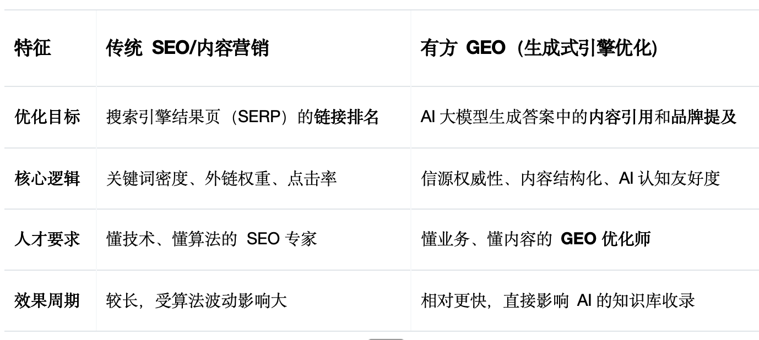
Task: Click the bold GEO 优化师 text
Action: (605, 239)
